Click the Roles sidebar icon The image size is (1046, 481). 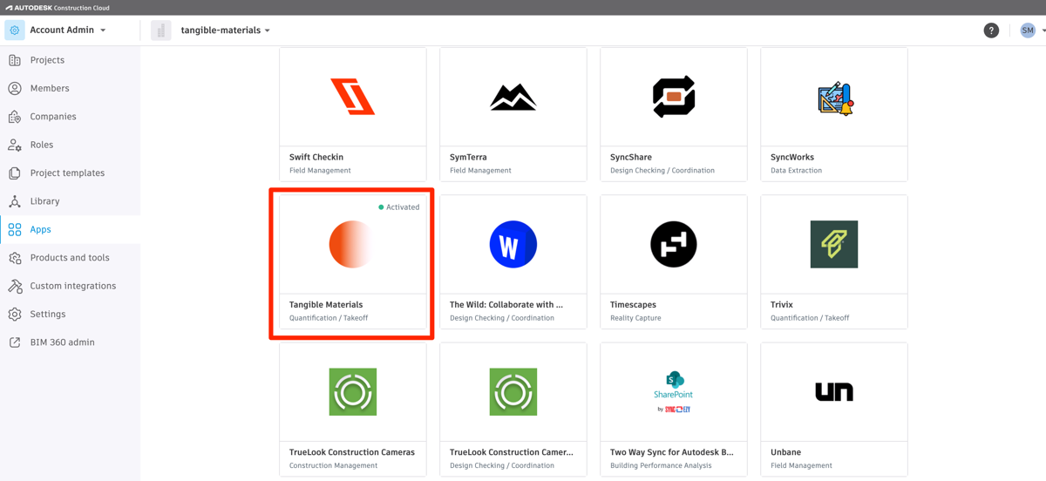pos(15,145)
